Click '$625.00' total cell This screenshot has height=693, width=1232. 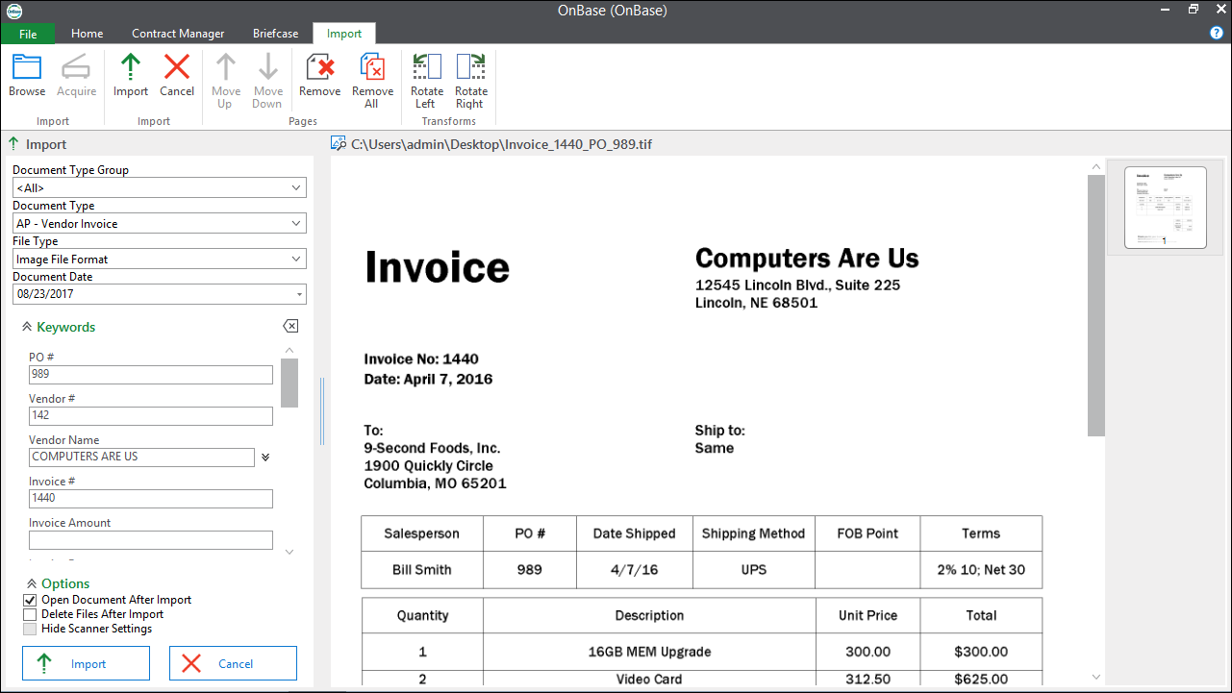[x=981, y=679]
